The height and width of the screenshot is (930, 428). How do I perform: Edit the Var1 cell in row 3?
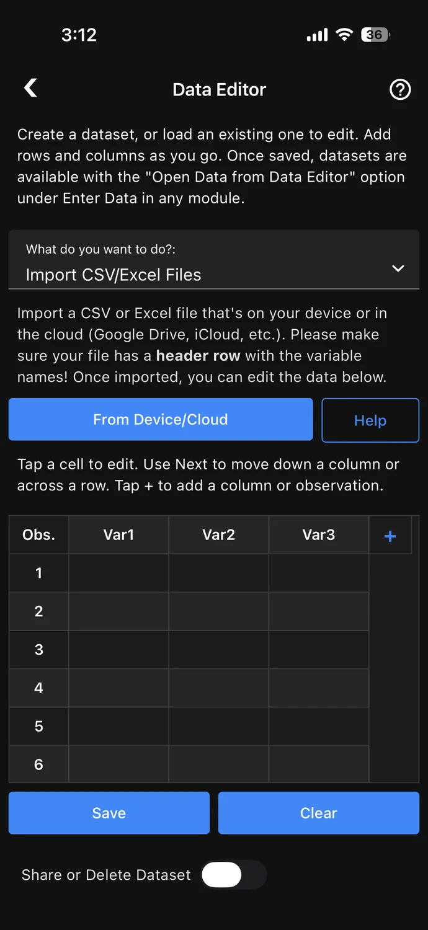(x=118, y=650)
